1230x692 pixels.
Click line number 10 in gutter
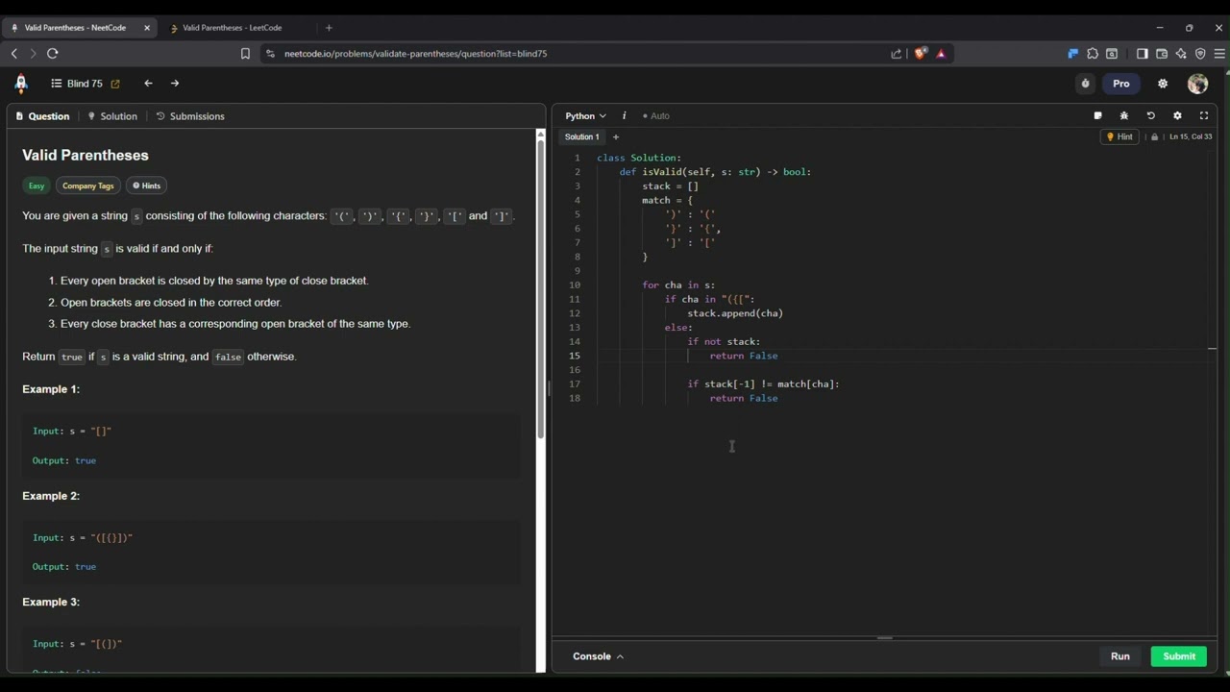575,285
